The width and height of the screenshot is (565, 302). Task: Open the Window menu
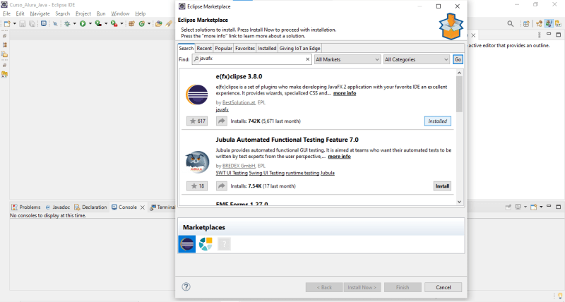(x=120, y=13)
